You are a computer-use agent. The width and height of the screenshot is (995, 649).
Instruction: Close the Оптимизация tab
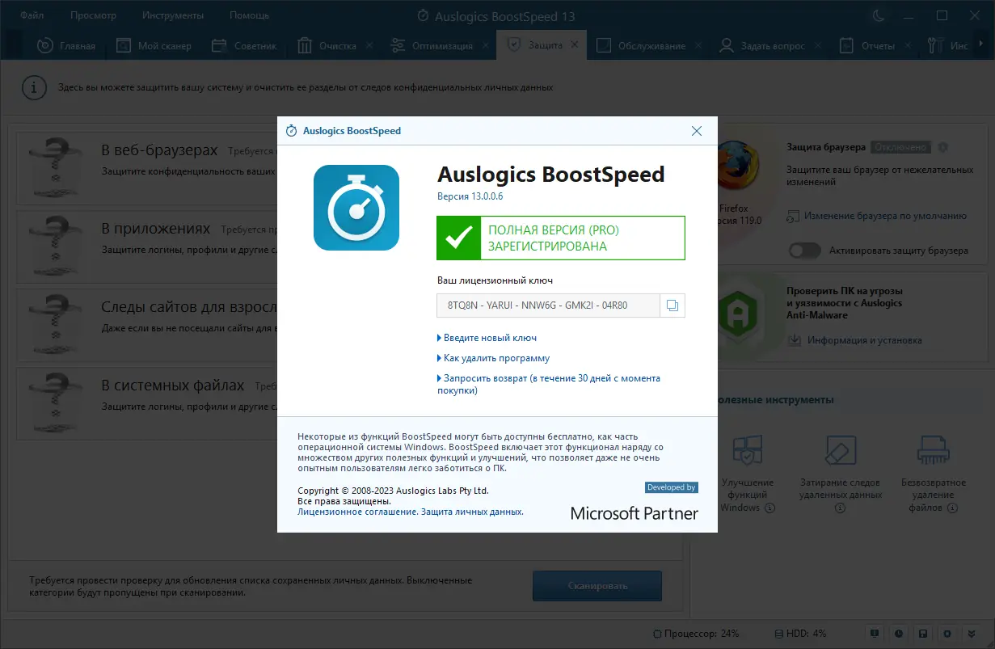(486, 45)
